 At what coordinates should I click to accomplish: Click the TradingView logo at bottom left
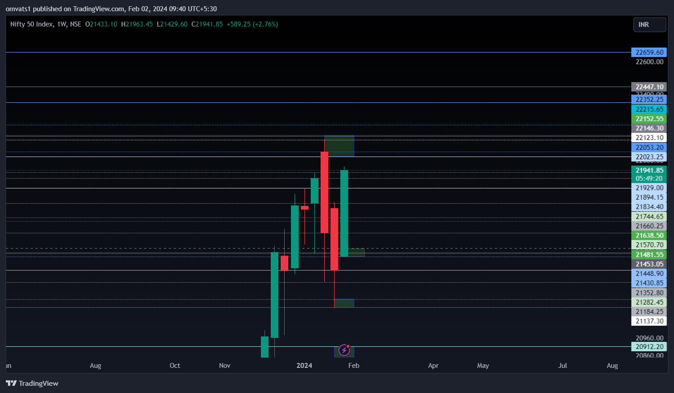pos(32,383)
